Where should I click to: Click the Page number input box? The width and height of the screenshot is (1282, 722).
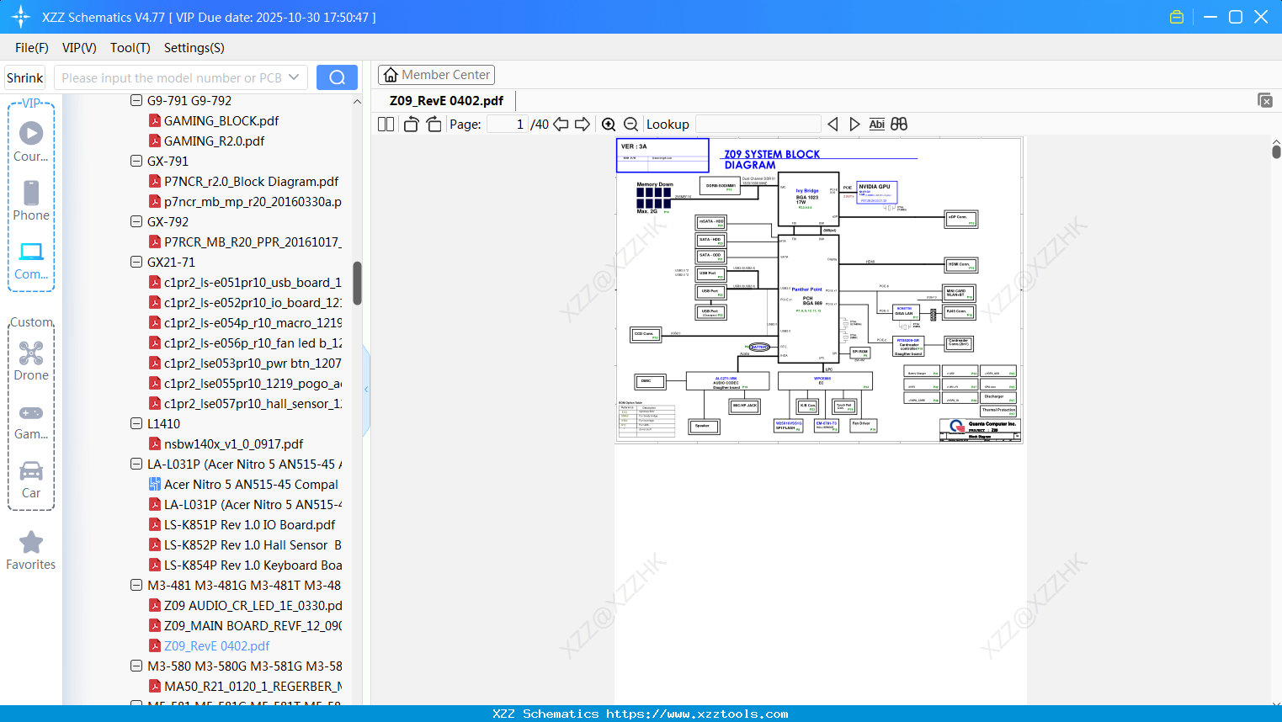(x=508, y=124)
